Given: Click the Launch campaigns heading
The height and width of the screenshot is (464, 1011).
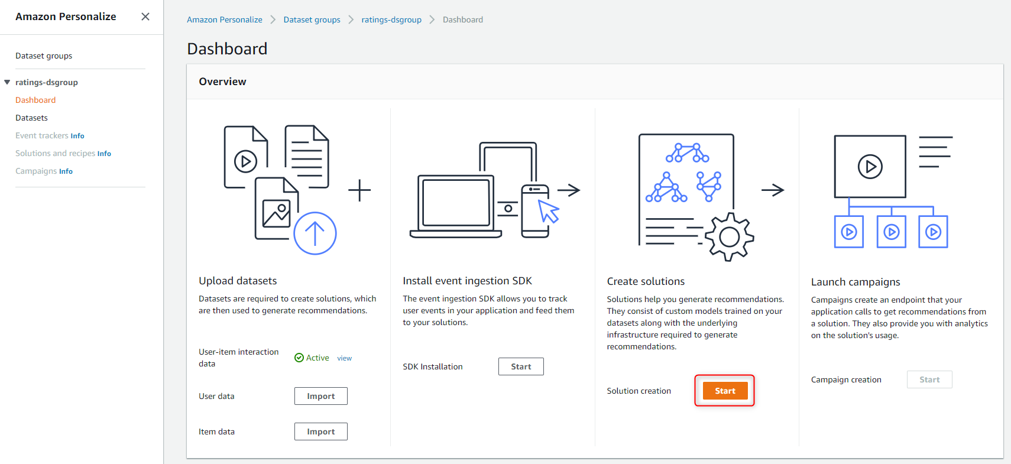Looking at the screenshot, I should coord(856,282).
